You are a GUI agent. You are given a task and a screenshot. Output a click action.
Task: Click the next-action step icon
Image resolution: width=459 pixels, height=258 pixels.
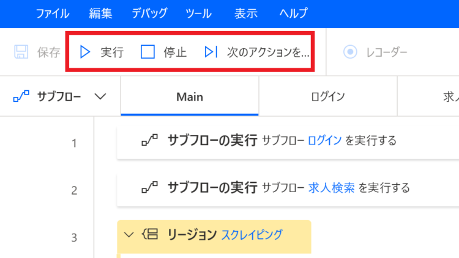coord(211,52)
